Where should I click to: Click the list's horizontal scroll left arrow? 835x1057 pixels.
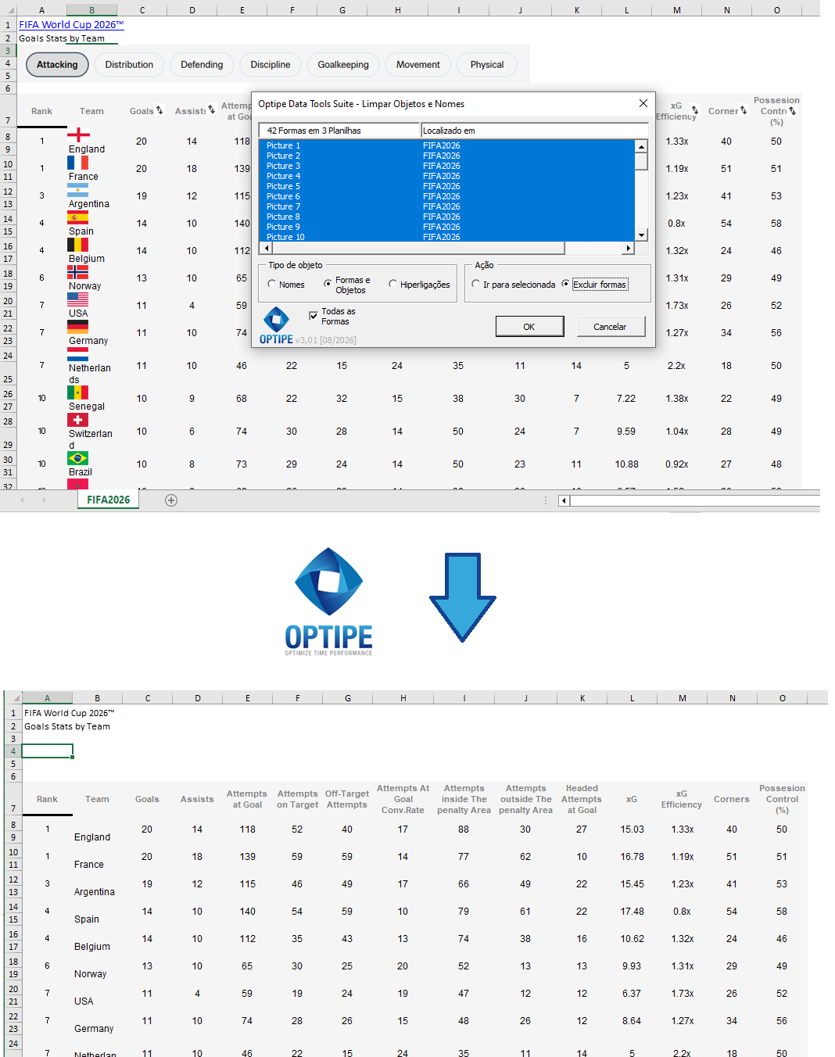pos(265,249)
